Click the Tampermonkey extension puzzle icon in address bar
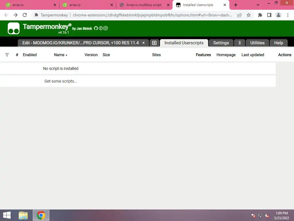This screenshot has height=221, width=294. point(36,15)
